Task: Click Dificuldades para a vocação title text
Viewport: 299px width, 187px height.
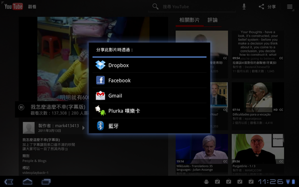Action: click(x=252, y=115)
